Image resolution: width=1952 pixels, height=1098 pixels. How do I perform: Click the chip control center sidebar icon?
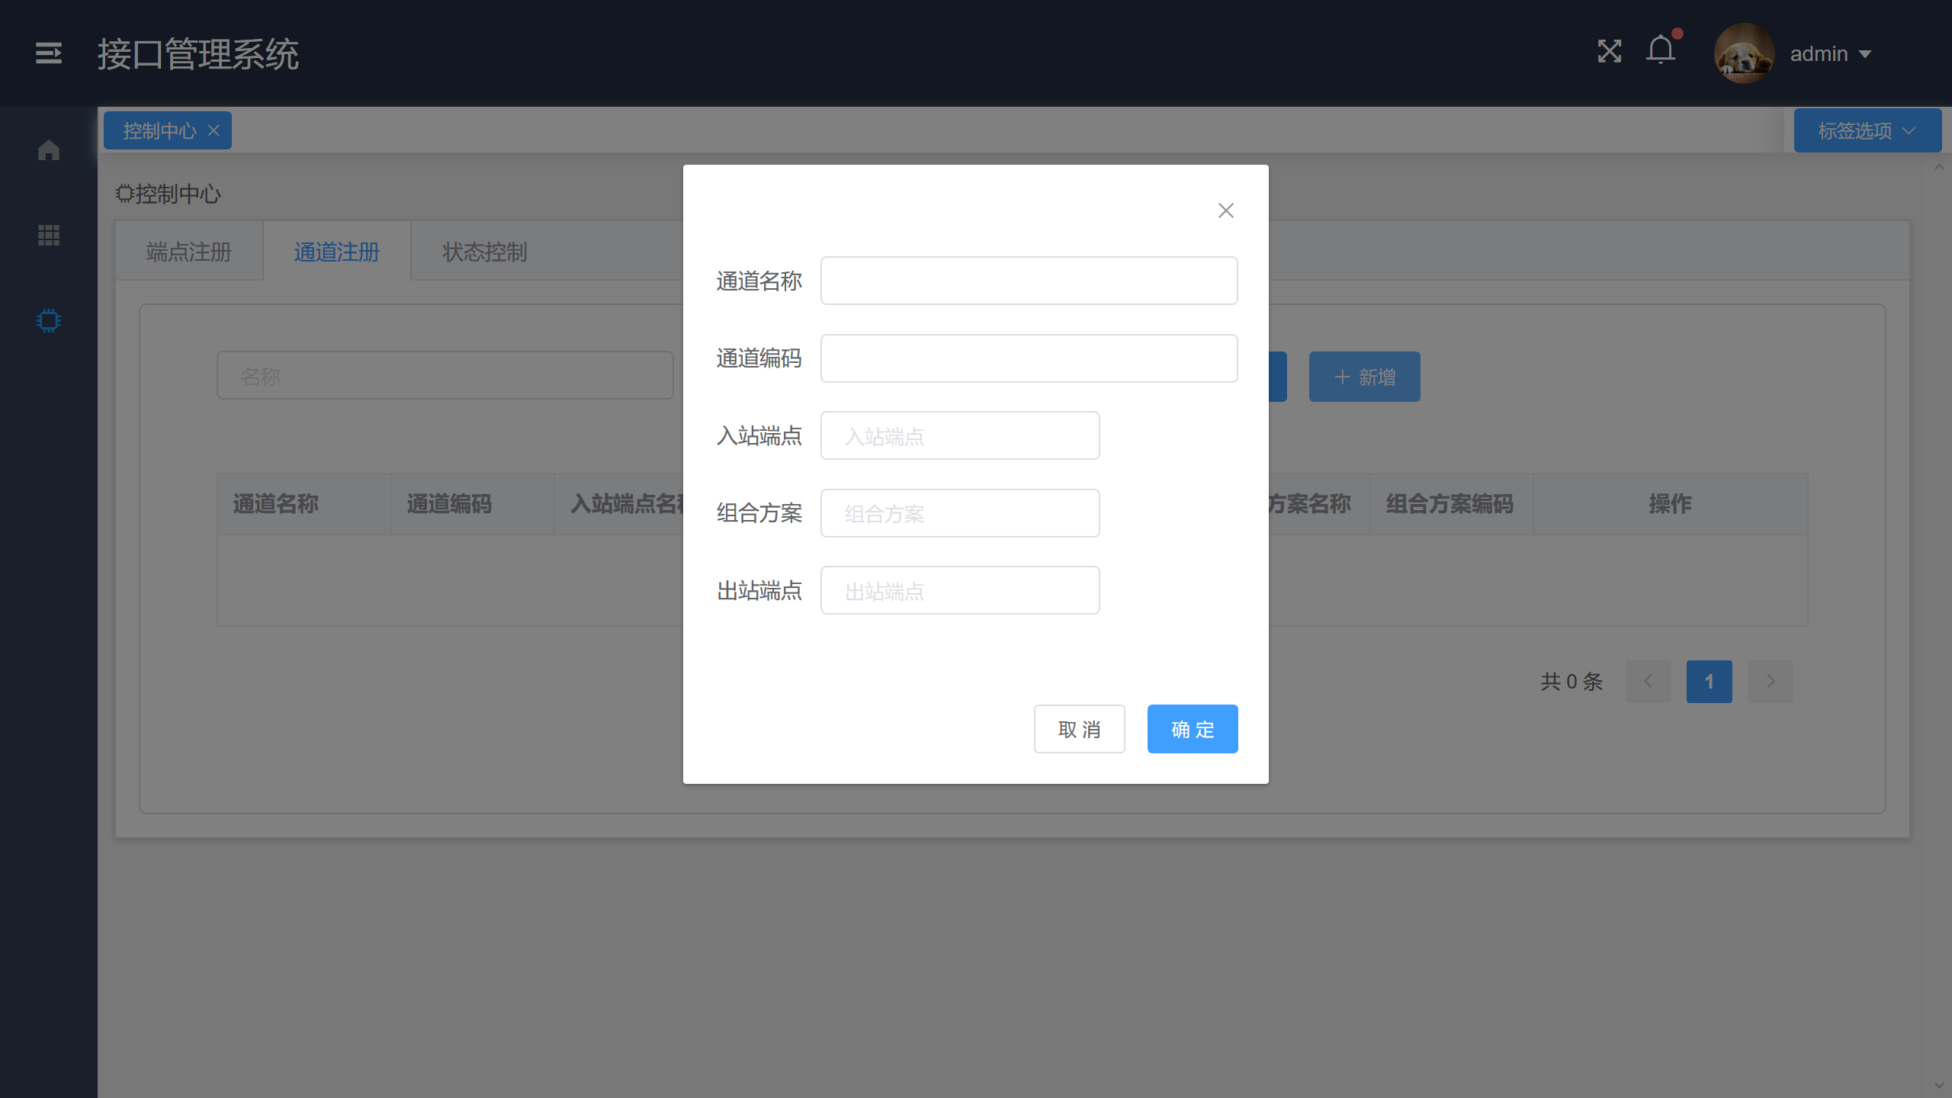click(x=48, y=320)
